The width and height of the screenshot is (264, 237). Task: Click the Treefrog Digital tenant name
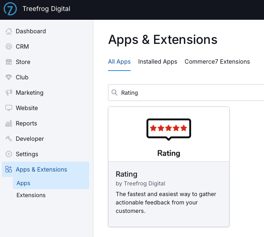point(46,9)
